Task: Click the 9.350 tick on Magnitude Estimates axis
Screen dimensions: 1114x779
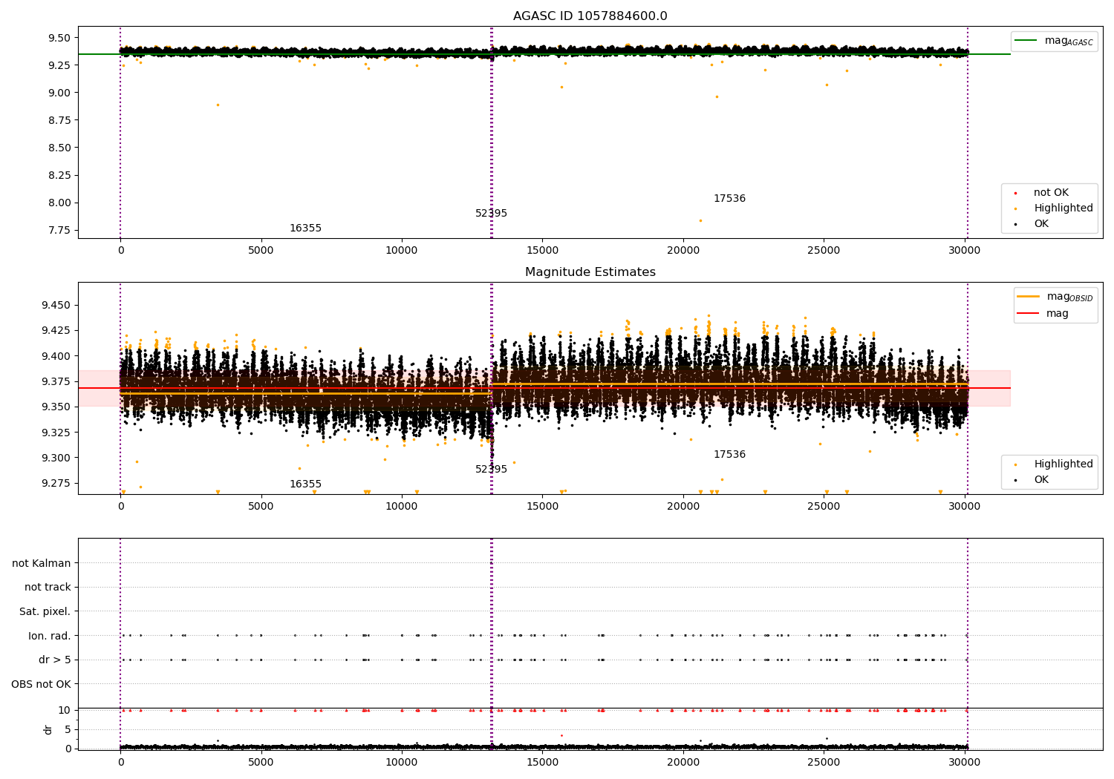Action: click(56, 407)
